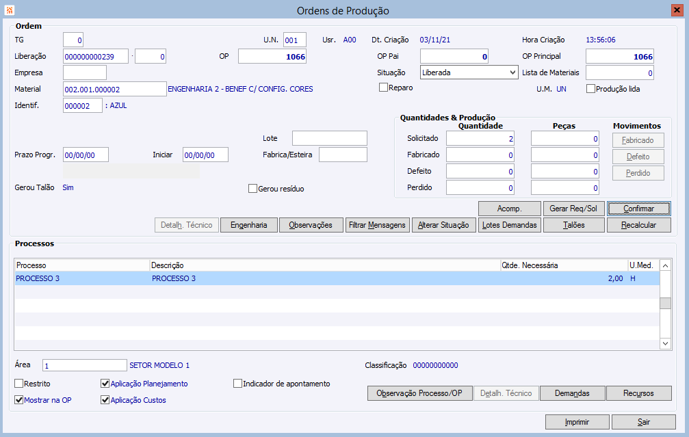Screen dimensions: 689x437
Task: Enable Indicador de apontamento
Action: point(237,384)
